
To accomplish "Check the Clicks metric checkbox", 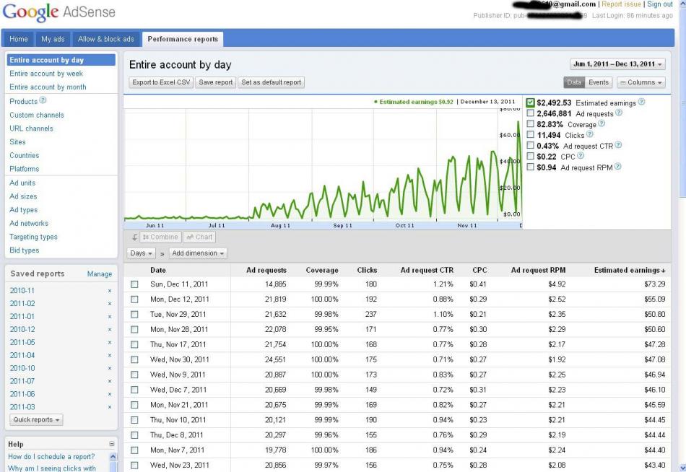I will (x=530, y=134).
